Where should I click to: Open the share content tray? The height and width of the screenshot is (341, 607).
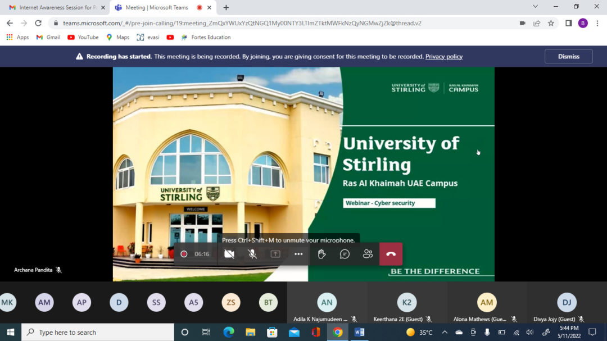275,254
